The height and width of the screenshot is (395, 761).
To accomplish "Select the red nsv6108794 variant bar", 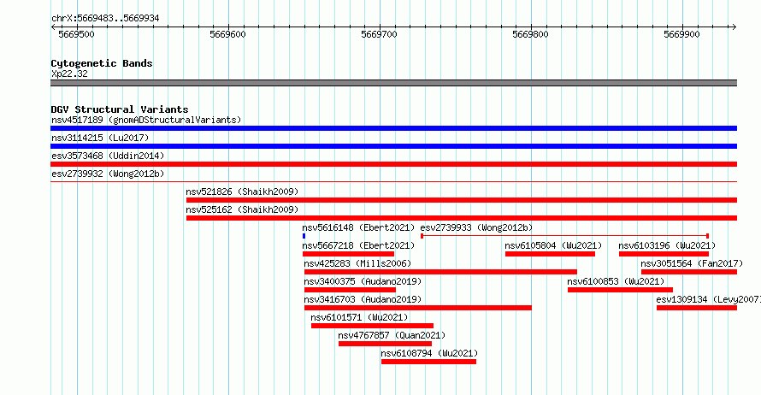I will point(429,362).
